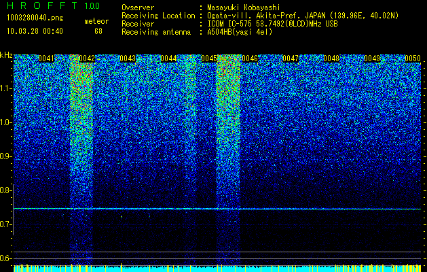Click the 0.7 frequency axis label

[x=5, y=224]
